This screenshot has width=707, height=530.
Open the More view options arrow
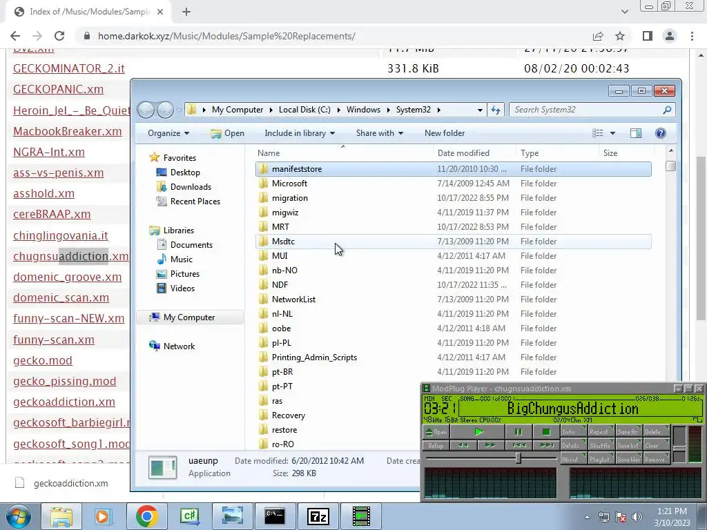pos(613,133)
